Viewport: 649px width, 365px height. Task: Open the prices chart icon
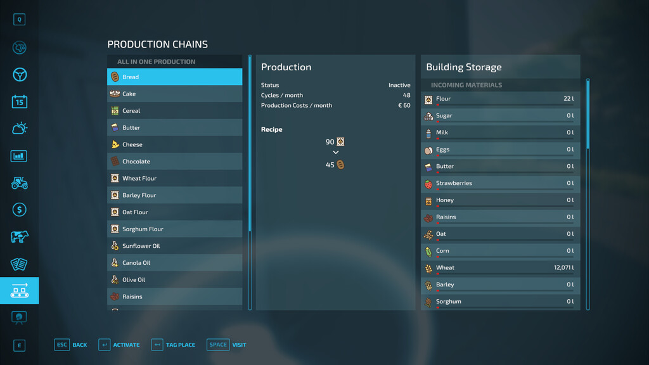(19, 156)
